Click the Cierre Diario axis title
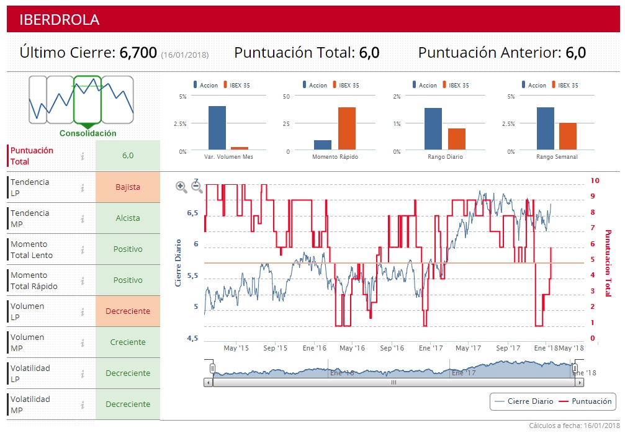 tap(178, 263)
